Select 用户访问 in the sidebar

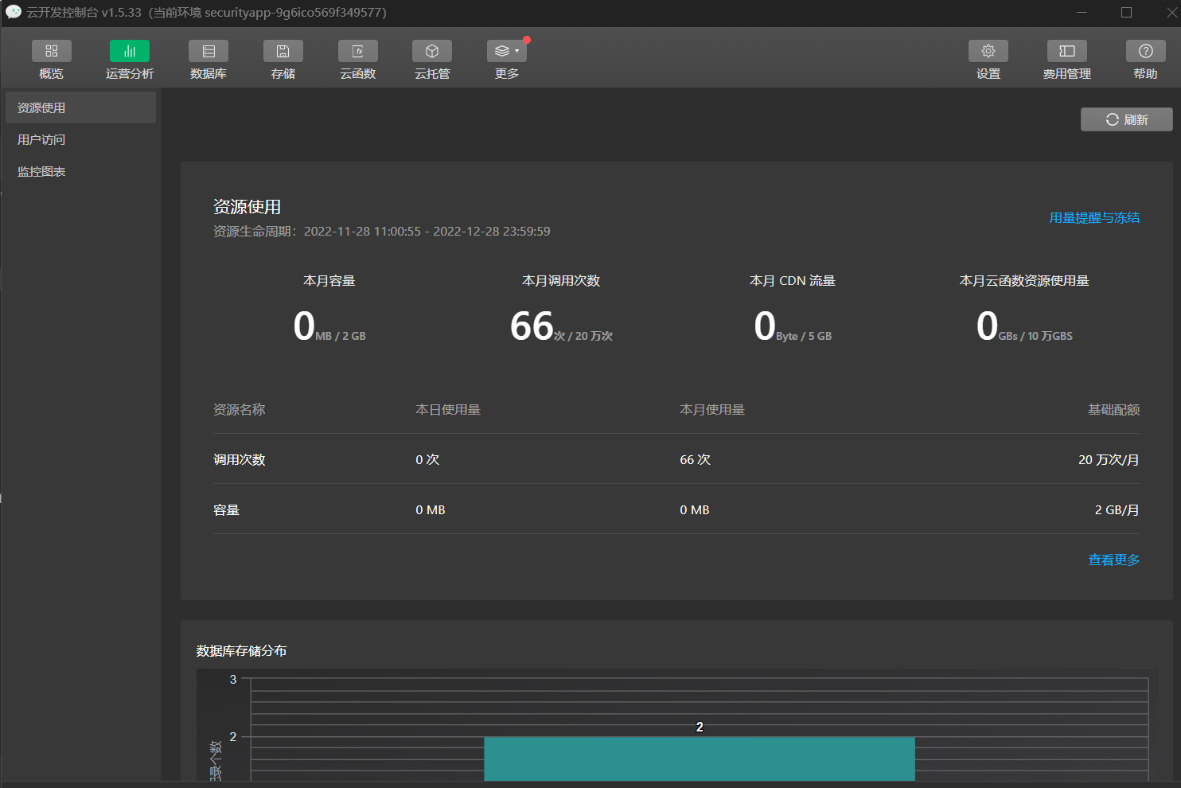(80, 139)
